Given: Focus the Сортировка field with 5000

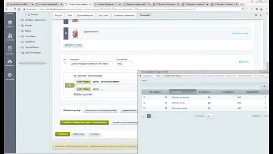Looking at the screenshot, I should pos(124,64).
